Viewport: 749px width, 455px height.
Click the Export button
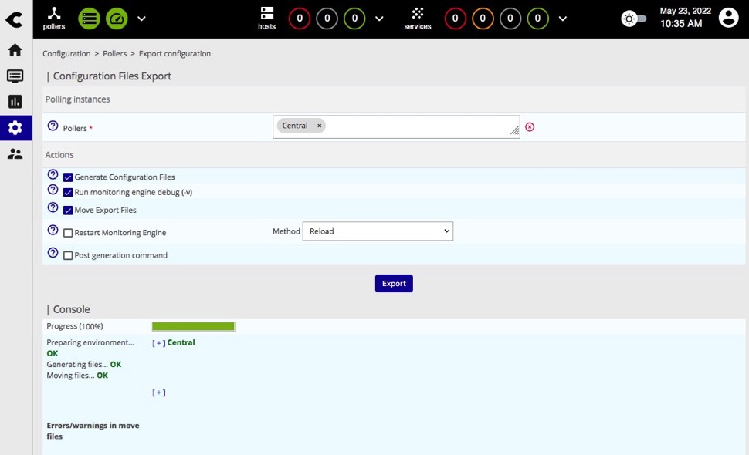point(394,283)
